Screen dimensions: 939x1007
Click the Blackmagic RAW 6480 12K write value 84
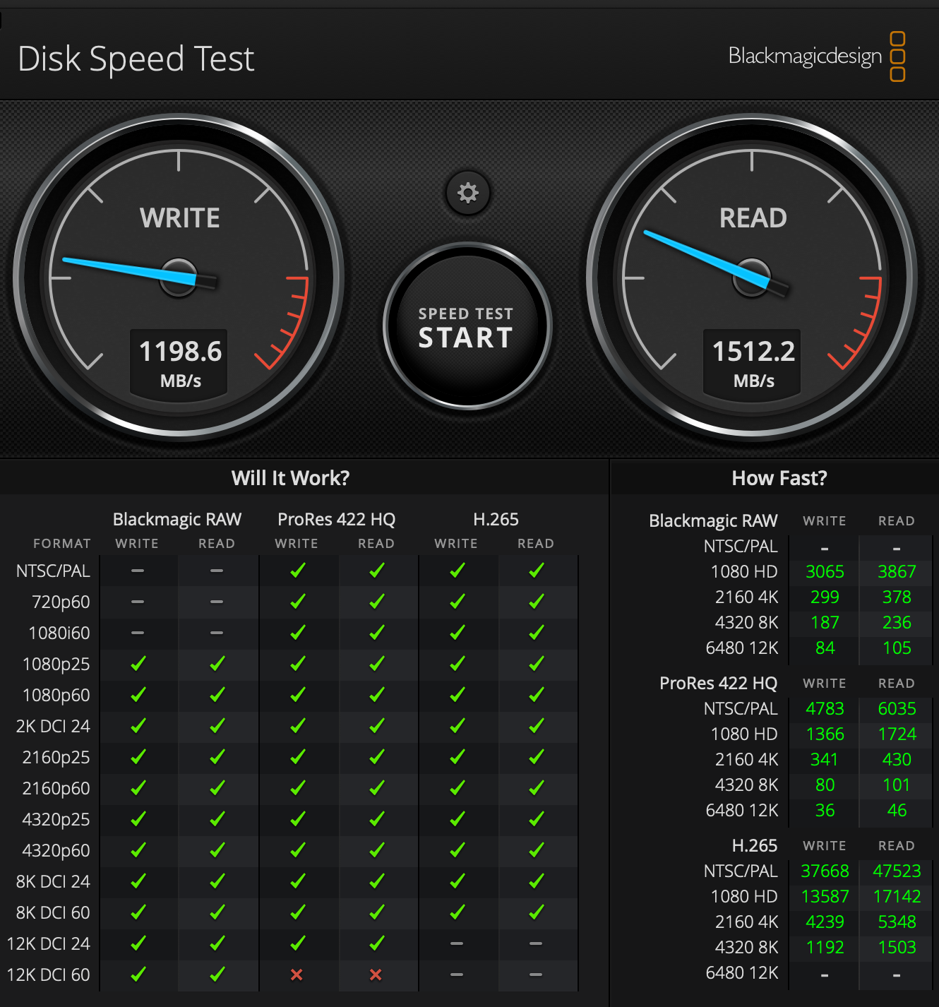(x=825, y=648)
